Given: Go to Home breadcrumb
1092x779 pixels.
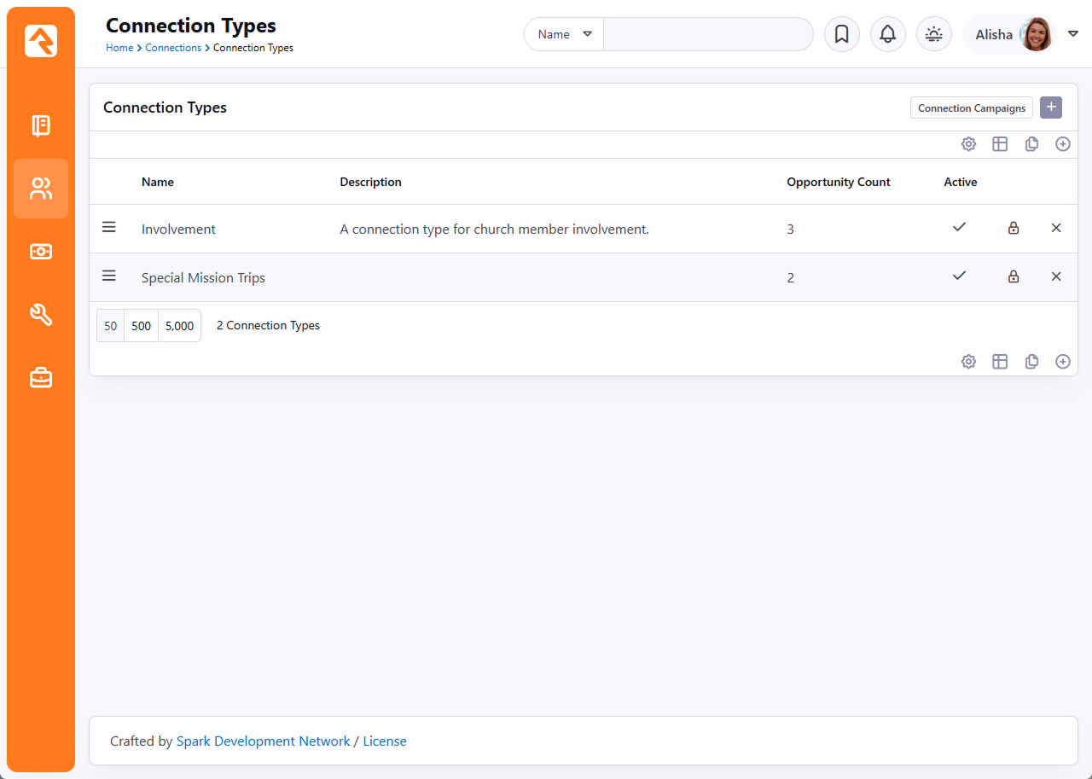Looking at the screenshot, I should 119,48.
